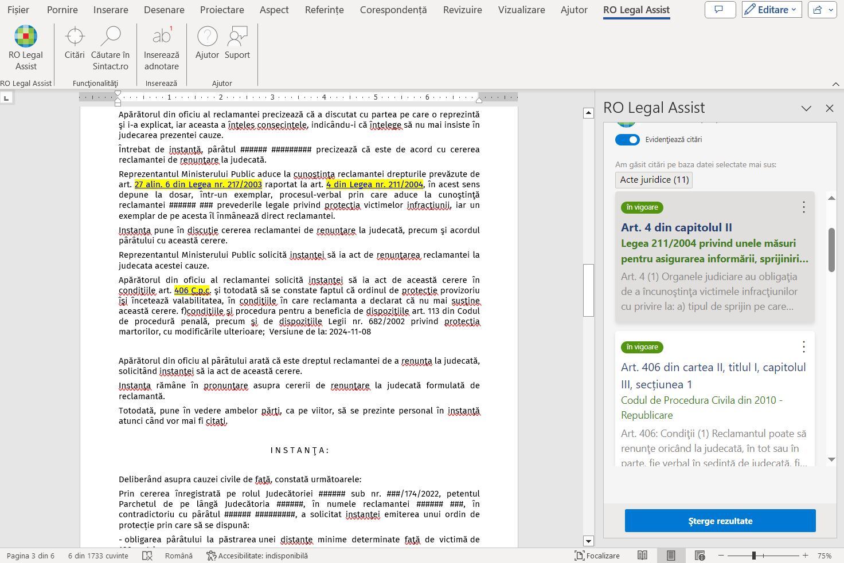Screen dimensions: 844x563
Task: Switch to the Aspect tab
Action: click(274, 10)
